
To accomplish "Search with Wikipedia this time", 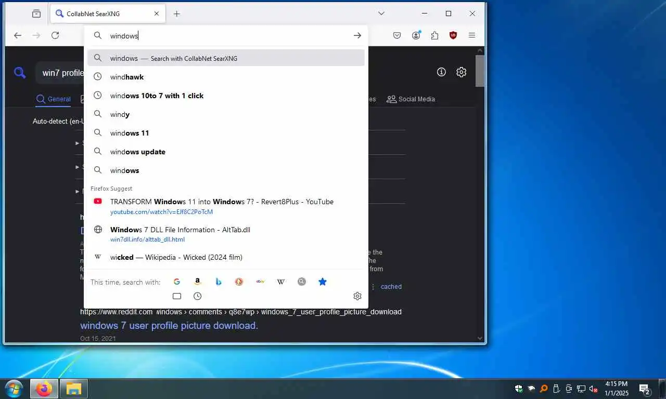I will (x=281, y=282).
